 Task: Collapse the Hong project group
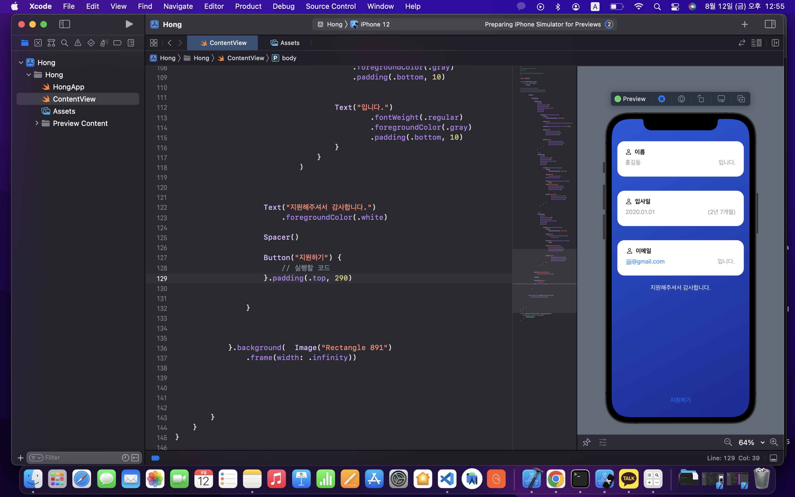pos(21,62)
